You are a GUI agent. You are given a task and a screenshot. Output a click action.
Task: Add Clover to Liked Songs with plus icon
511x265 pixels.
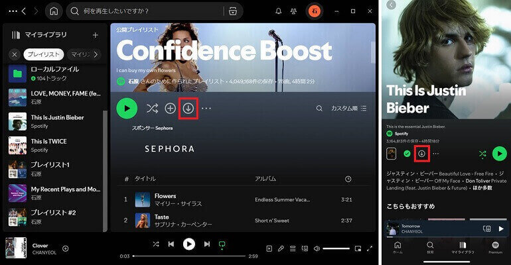(66, 248)
